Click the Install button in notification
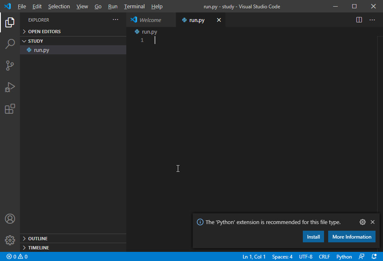Image resolution: width=383 pixels, height=261 pixels. click(x=313, y=237)
